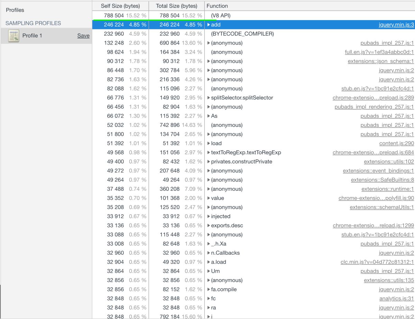Expand the privates.constructPrivate row
Image resolution: width=415 pixels, height=319 pixels.
[209, 162]
